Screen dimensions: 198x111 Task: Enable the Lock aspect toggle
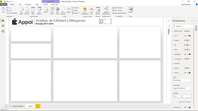[x=188, y=59]
